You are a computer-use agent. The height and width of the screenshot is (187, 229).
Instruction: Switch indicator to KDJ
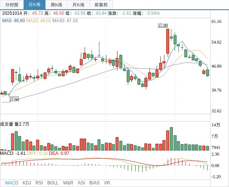pyautogui.click(x=27, y=183)
